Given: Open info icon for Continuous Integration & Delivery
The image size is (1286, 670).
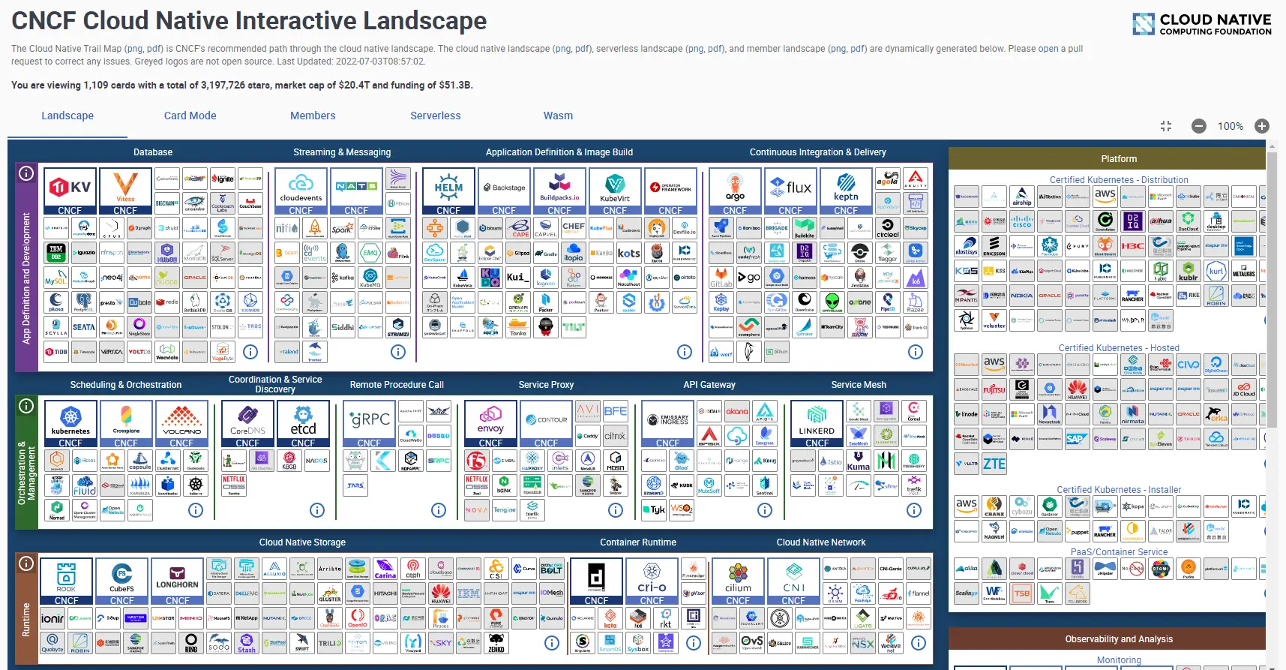Looking at the screenshot, I should 916,351.
